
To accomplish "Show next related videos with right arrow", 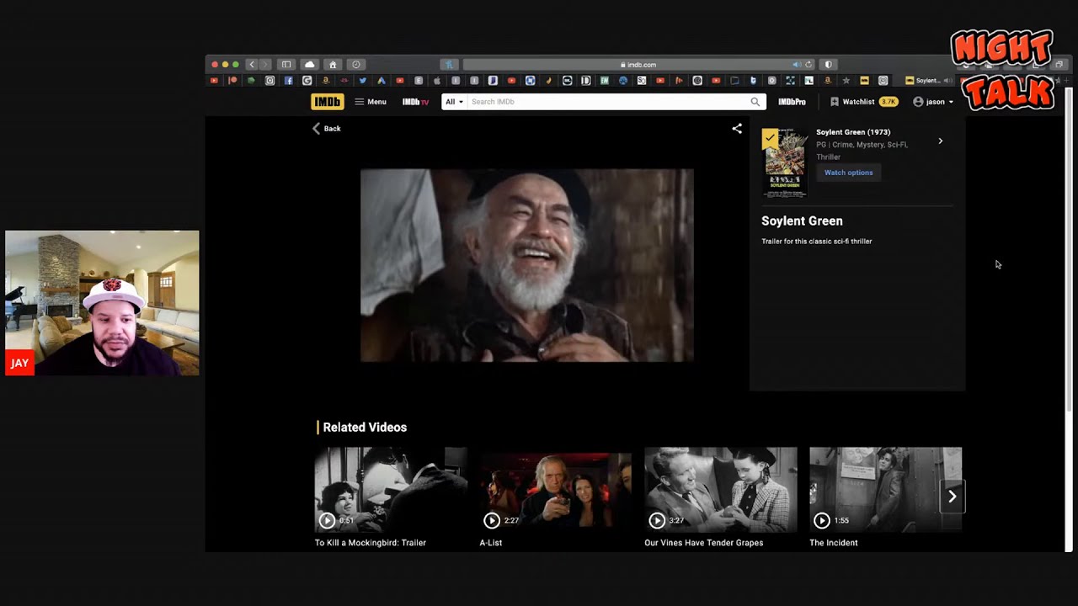I will click(x=953, y=497).
